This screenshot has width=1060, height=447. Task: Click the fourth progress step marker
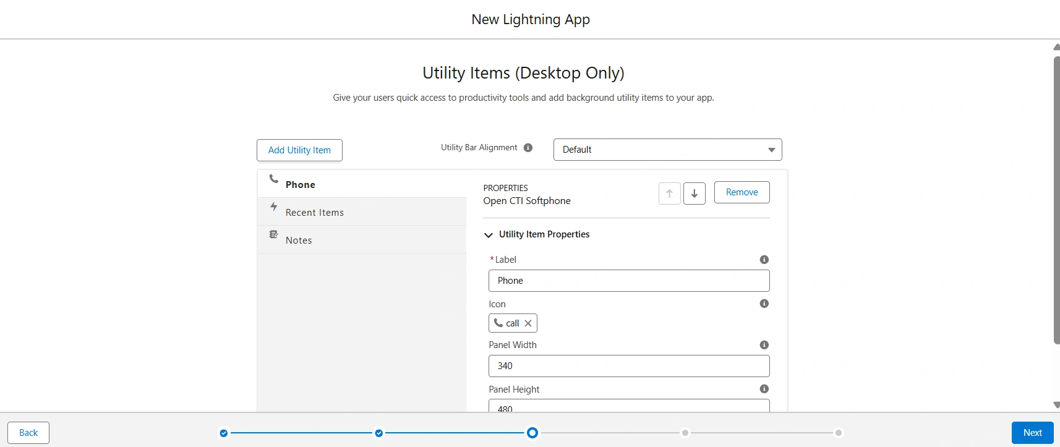[685, 433]
